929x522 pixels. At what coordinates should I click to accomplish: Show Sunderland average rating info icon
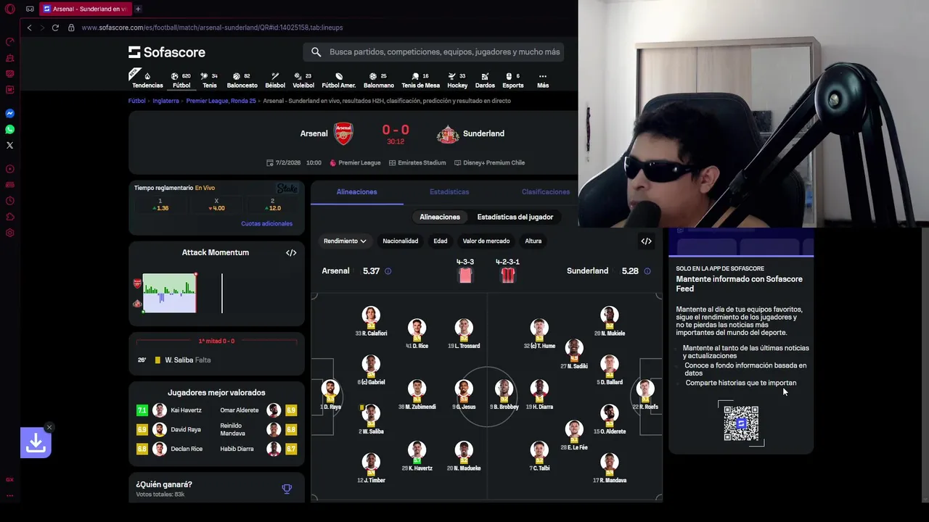click(647, 271)
